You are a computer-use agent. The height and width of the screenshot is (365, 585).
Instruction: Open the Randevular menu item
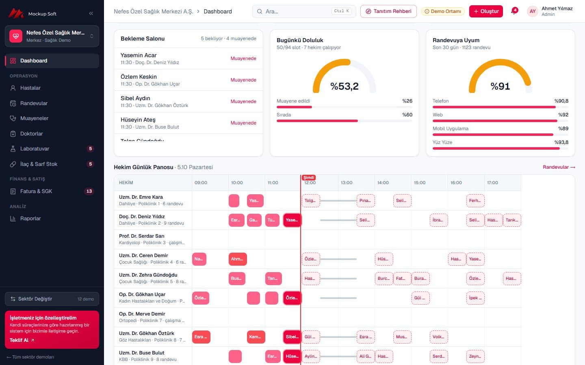(x=52, y=103)
